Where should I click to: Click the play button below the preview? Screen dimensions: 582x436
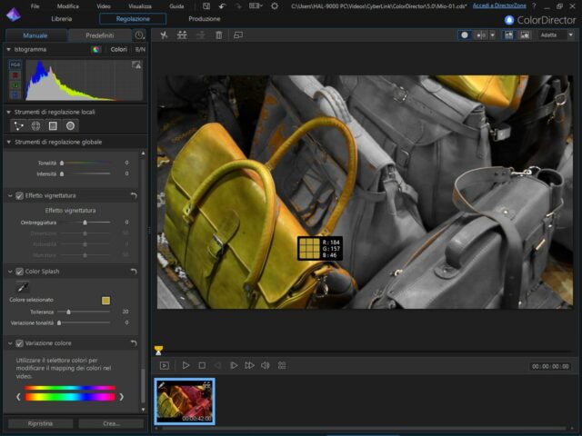point(186,365)
